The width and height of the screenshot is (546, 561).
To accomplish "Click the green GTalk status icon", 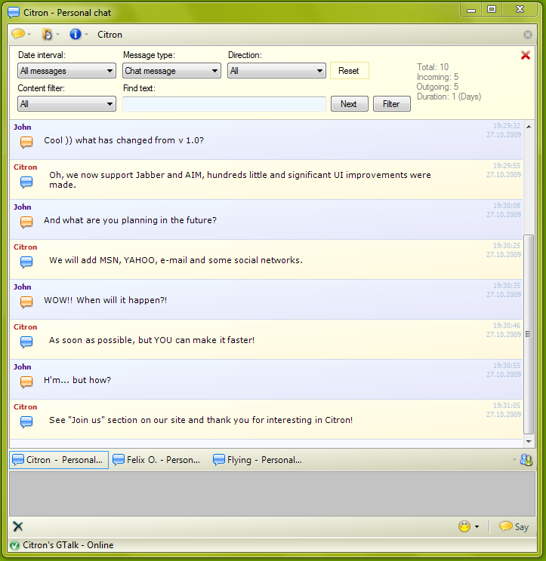I will [14, 545].
